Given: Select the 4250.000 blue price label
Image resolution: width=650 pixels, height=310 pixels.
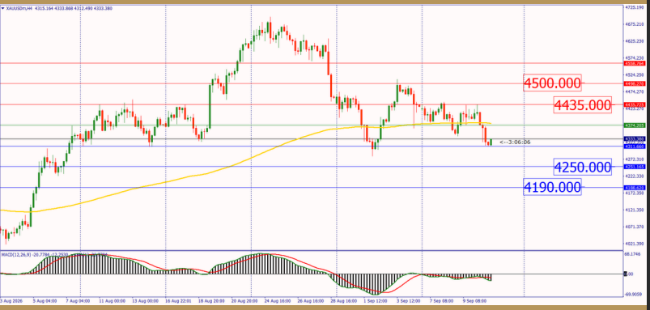Looking at the screenshot, I should click(x=583, y=167).
